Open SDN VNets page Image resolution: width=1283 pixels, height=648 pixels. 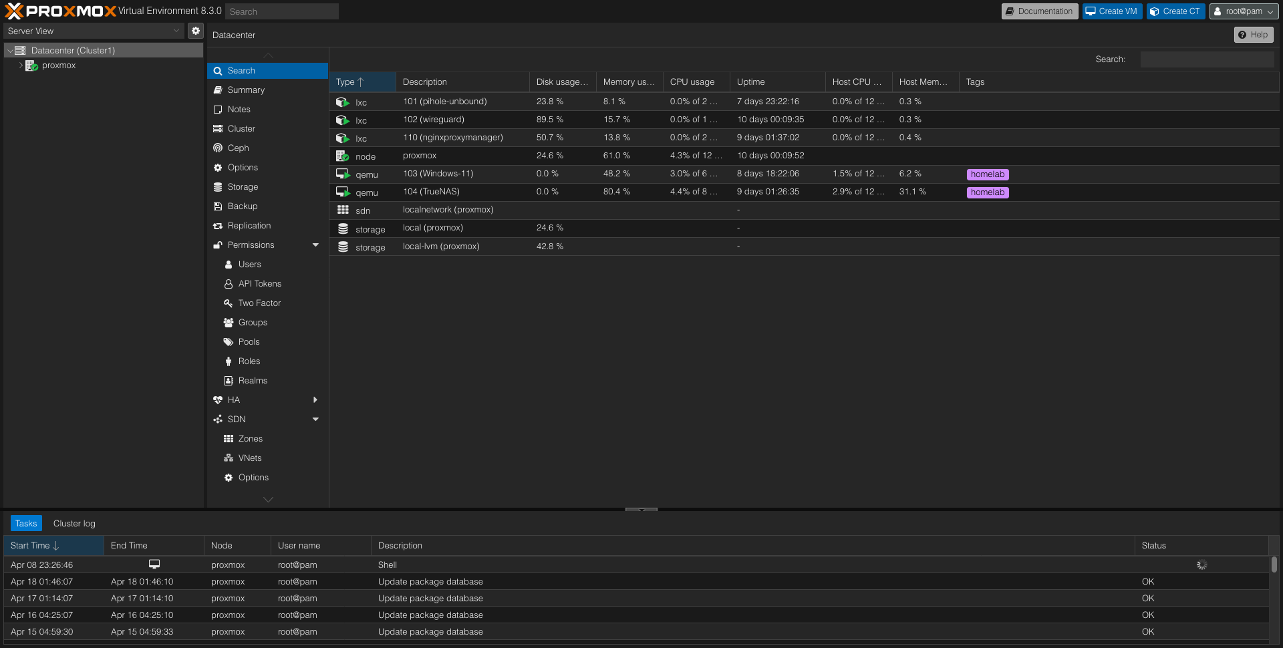pyautogui.click(x=267, y=458)
